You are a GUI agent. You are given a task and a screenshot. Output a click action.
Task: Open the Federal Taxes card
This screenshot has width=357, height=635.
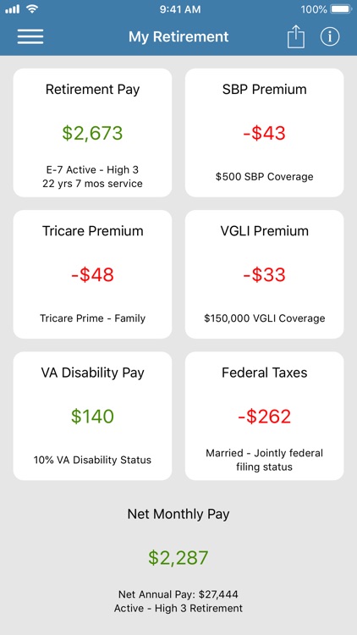264,416
